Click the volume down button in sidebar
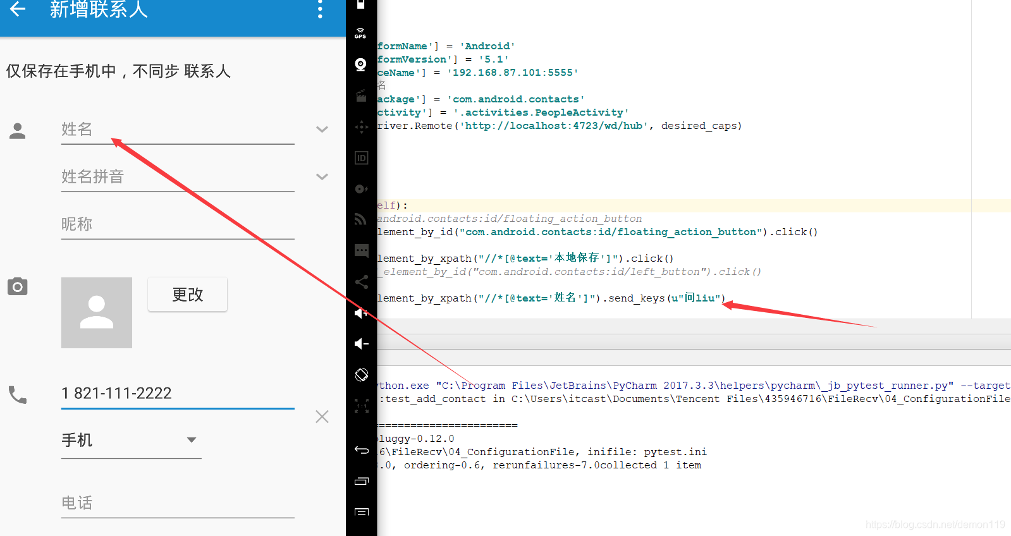 [x=361, y=344]
